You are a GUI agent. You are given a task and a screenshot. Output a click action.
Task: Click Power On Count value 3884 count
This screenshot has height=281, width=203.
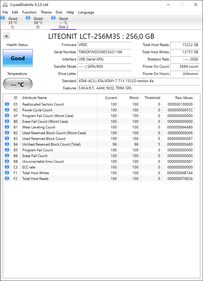point(185,66)
